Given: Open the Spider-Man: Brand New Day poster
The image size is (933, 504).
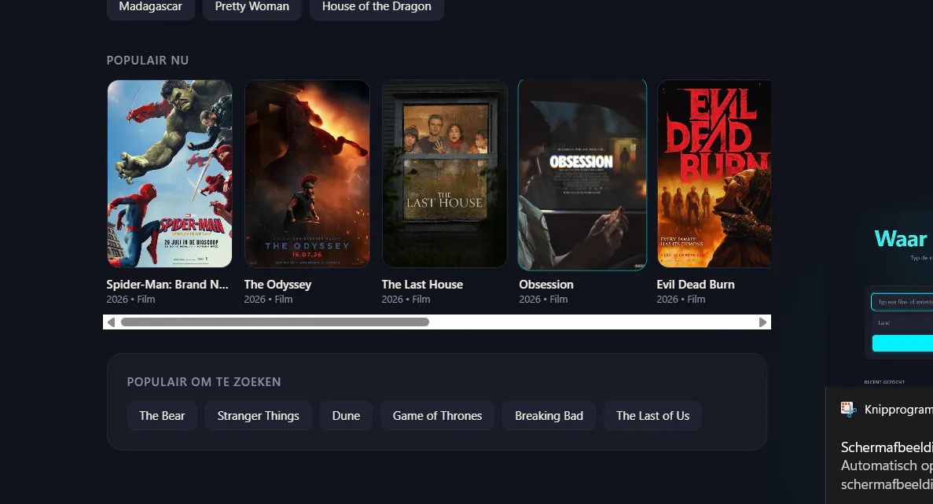Looking at the screenshot, I should point(170,174).
